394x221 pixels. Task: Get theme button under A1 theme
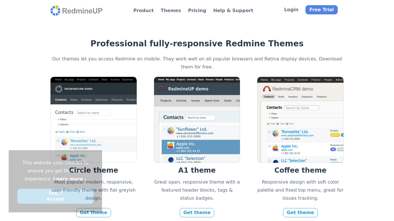[197, 213]
